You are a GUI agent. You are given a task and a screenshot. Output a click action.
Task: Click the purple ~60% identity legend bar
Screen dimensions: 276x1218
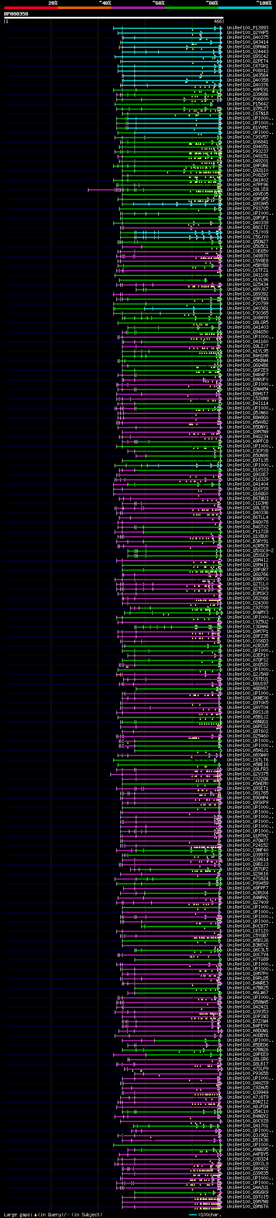[x=138, y=8]
